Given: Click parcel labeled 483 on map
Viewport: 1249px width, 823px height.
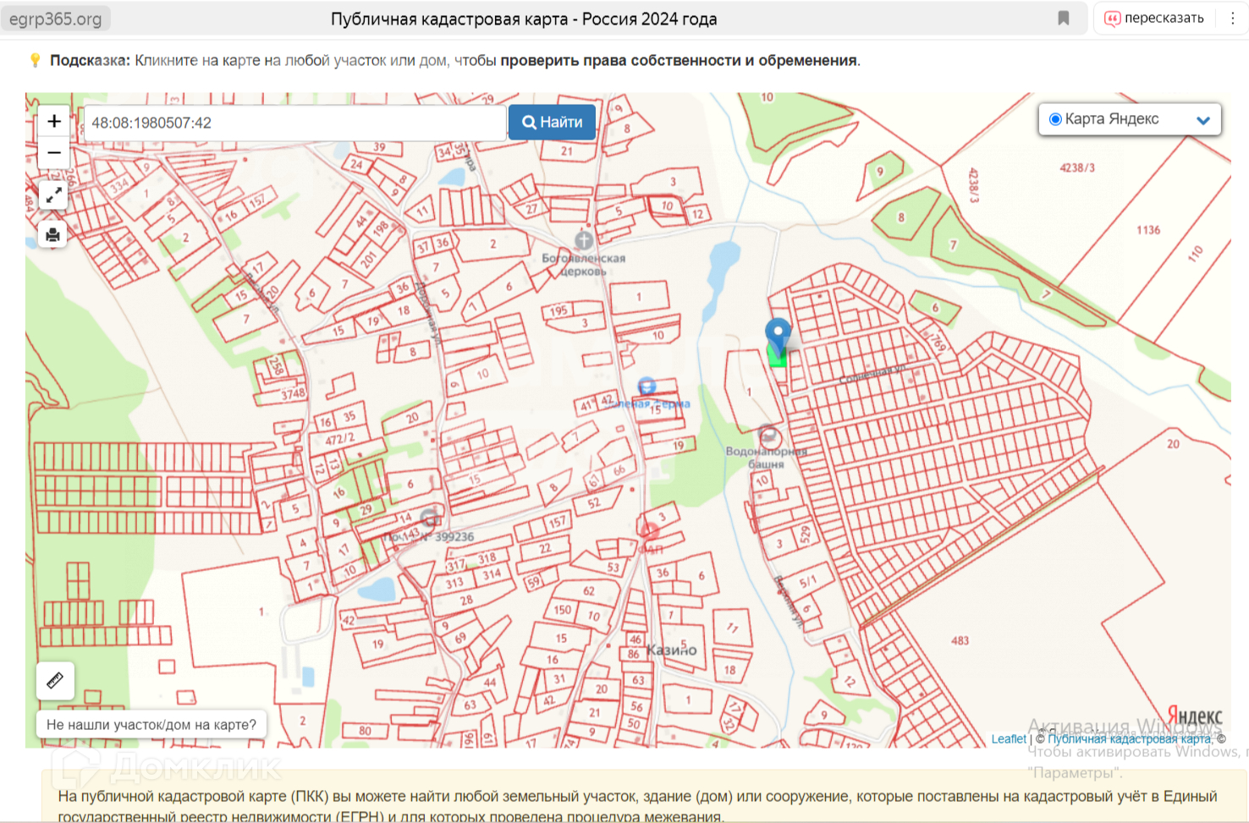Looking at the screenshot, I should 960,640.
